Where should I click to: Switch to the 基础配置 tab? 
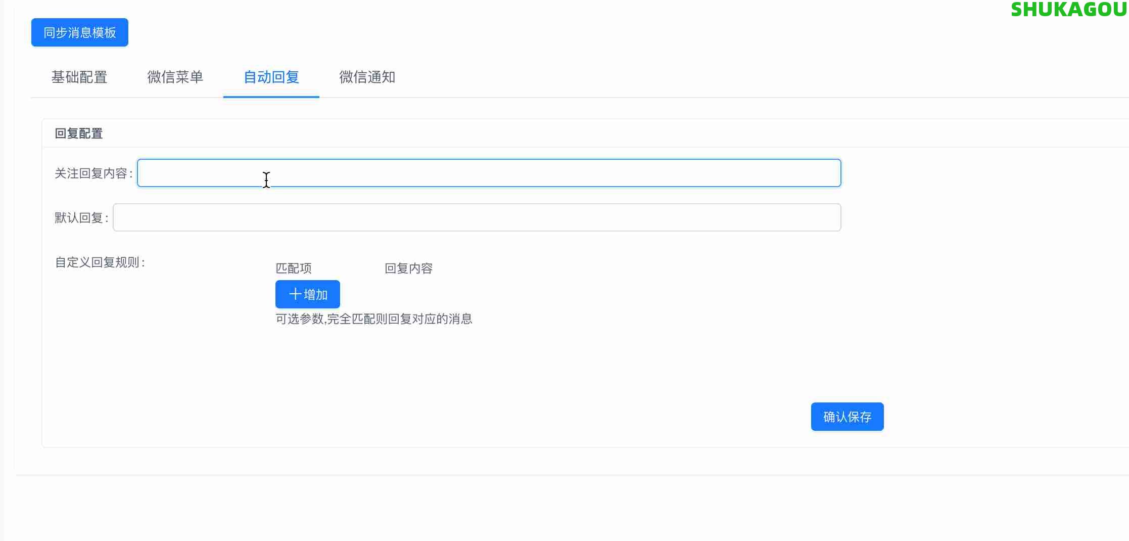78,77
